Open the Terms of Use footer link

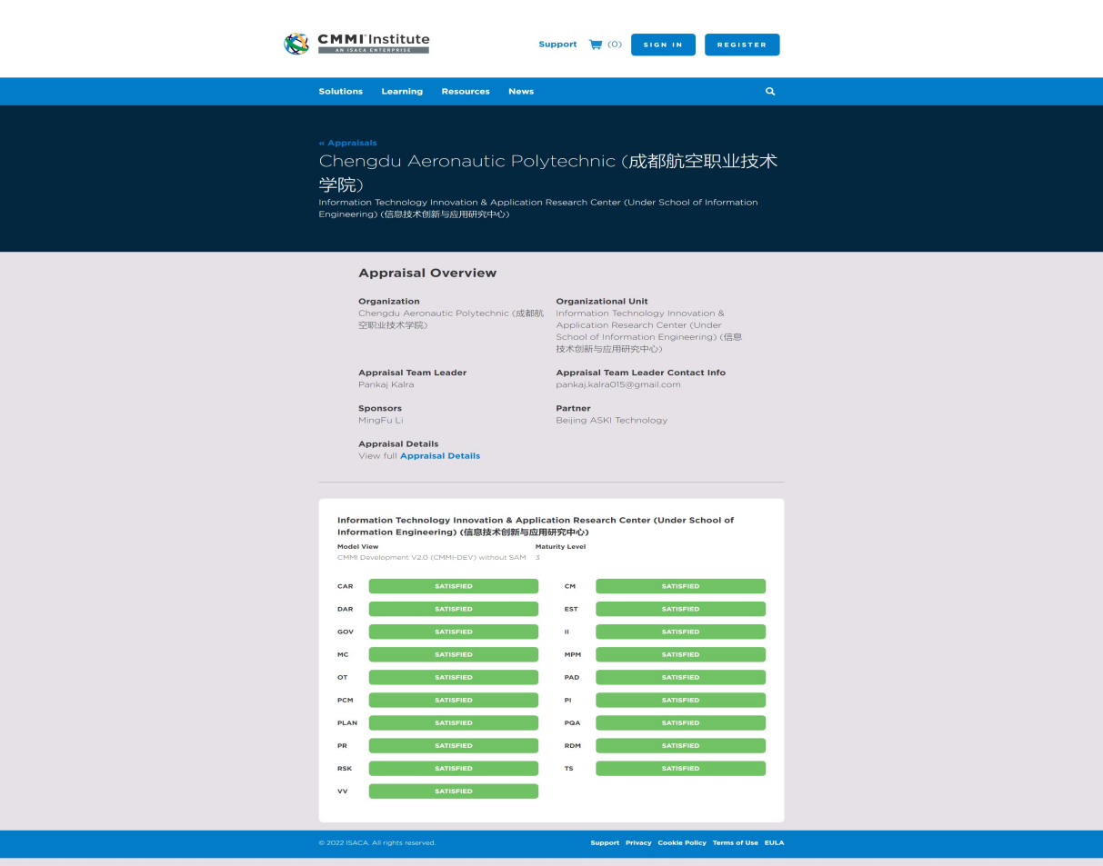(735, 843)
